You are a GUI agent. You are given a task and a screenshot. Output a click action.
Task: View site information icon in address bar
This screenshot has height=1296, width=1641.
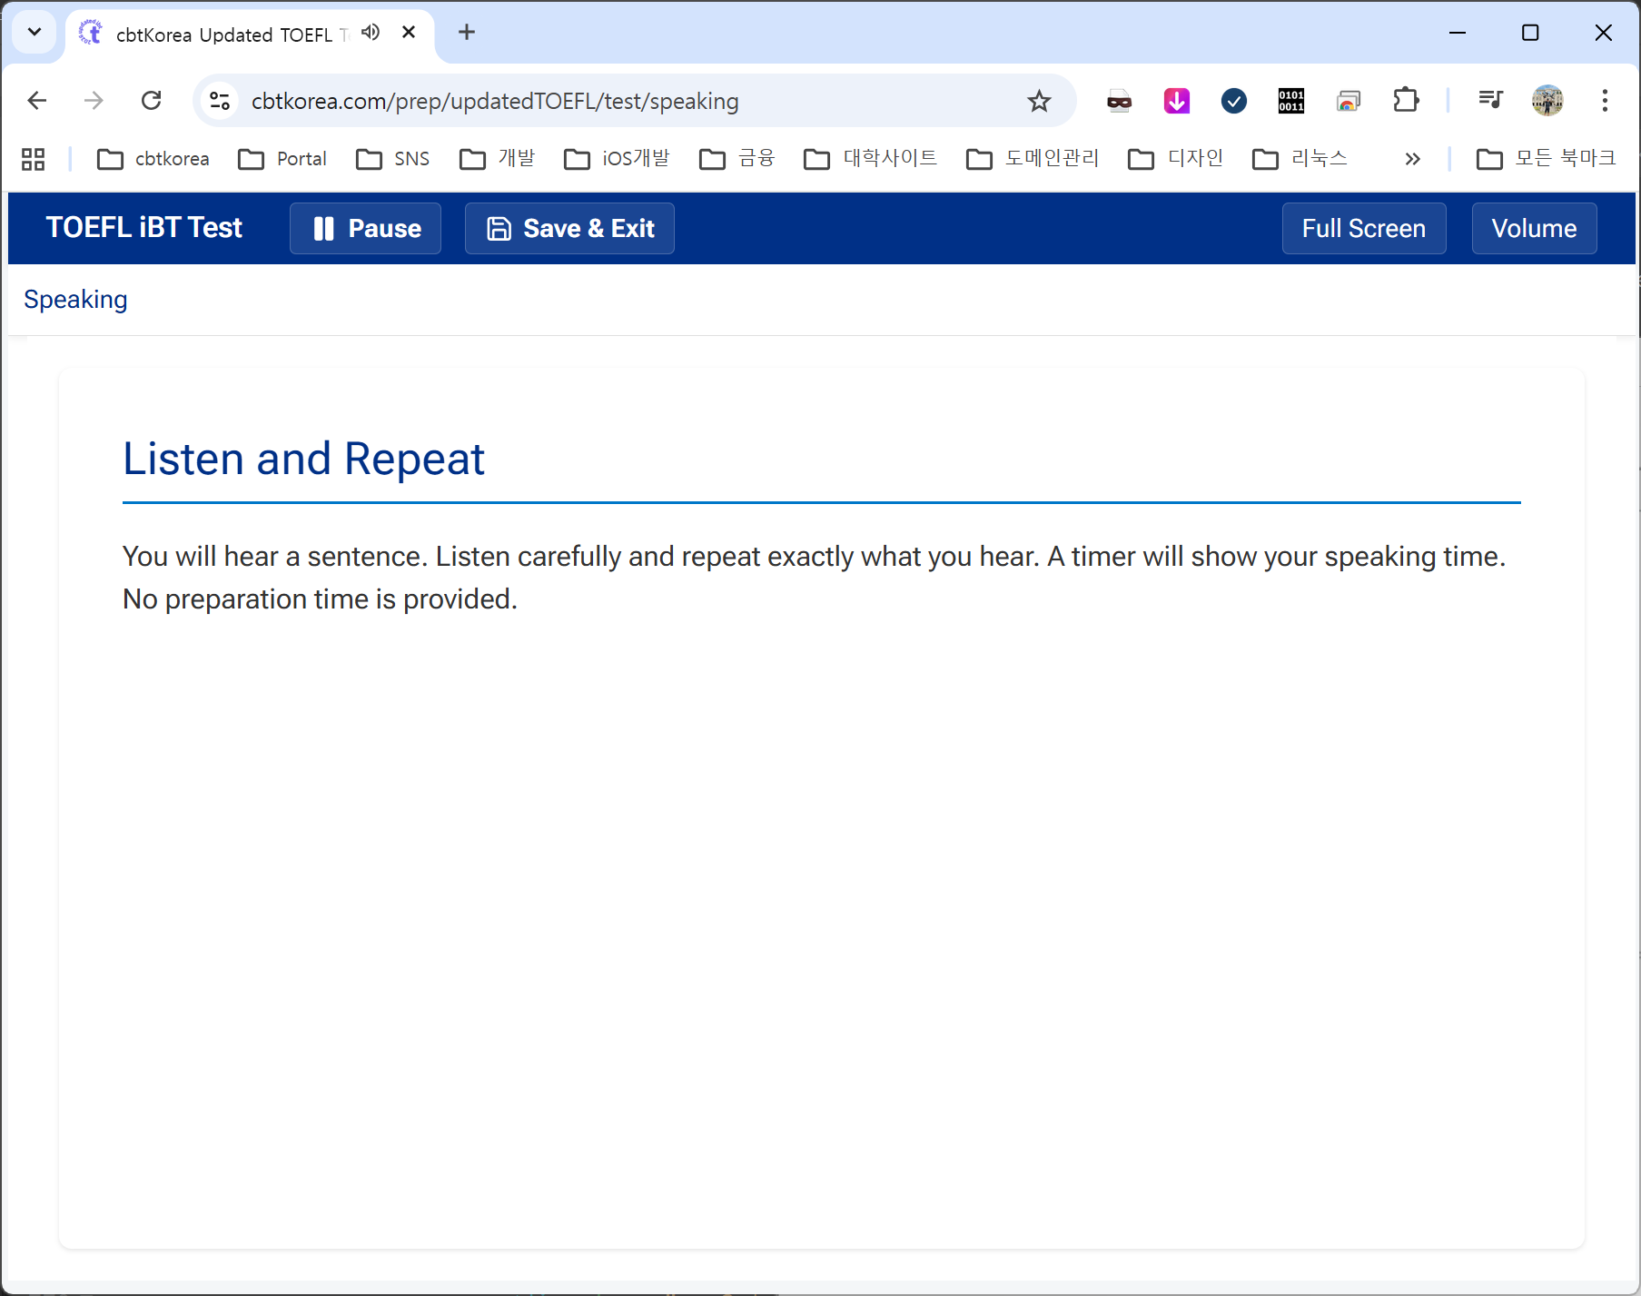[220, 101]
